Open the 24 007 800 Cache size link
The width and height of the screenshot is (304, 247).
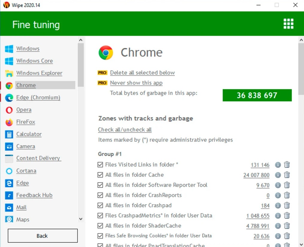(x=256, y=175)
